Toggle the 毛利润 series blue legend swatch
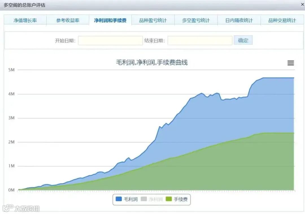 [x=119, y=199]
